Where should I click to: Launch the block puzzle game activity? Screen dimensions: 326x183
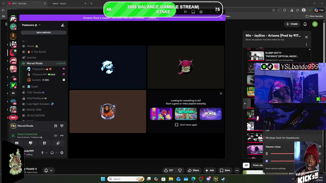(161, 114)
